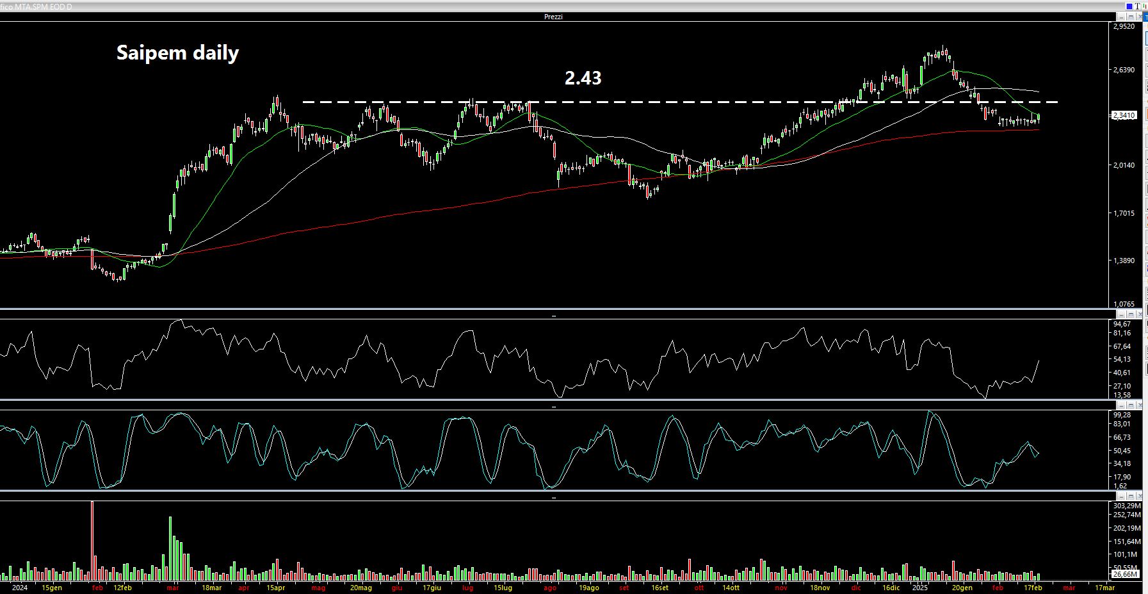Click the 252,74M volume scale value
Viewport: 1148px width, 594px height.
1127,515
